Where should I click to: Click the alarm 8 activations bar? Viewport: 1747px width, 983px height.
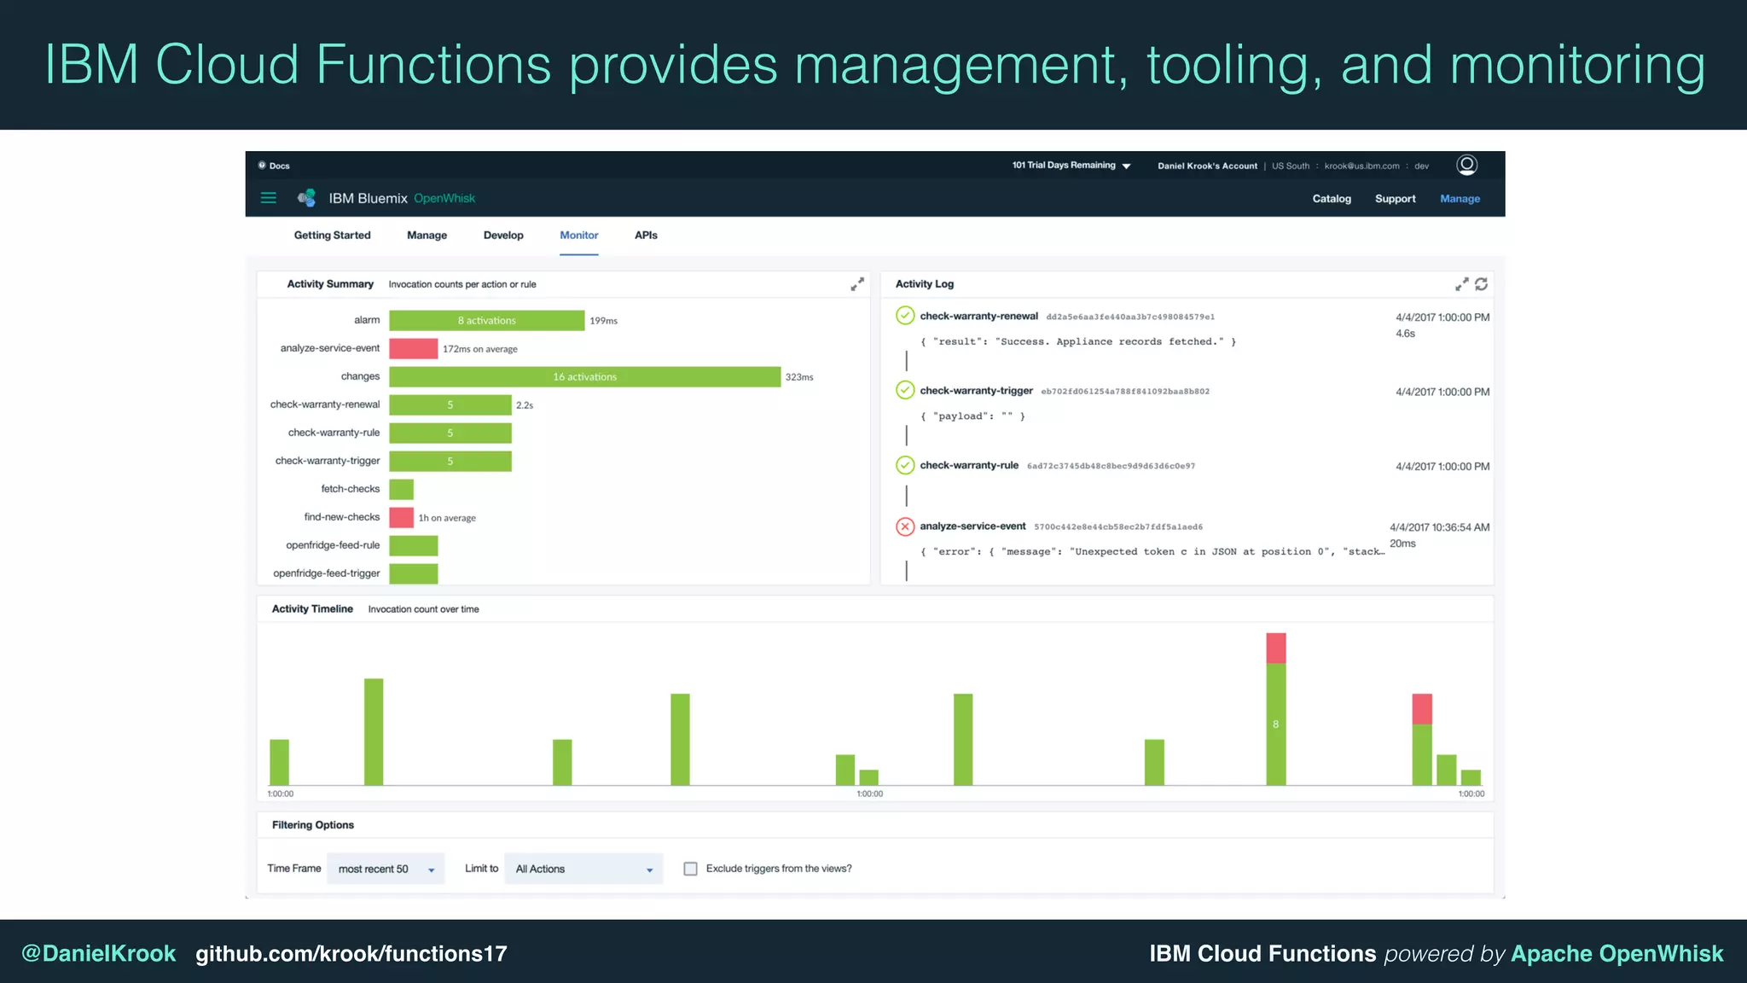pyautogui.click(x=486, y=321)
